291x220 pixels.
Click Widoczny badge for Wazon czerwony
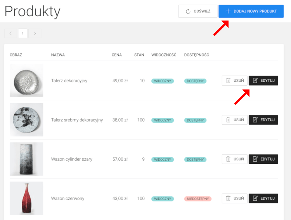coord(163,199)
